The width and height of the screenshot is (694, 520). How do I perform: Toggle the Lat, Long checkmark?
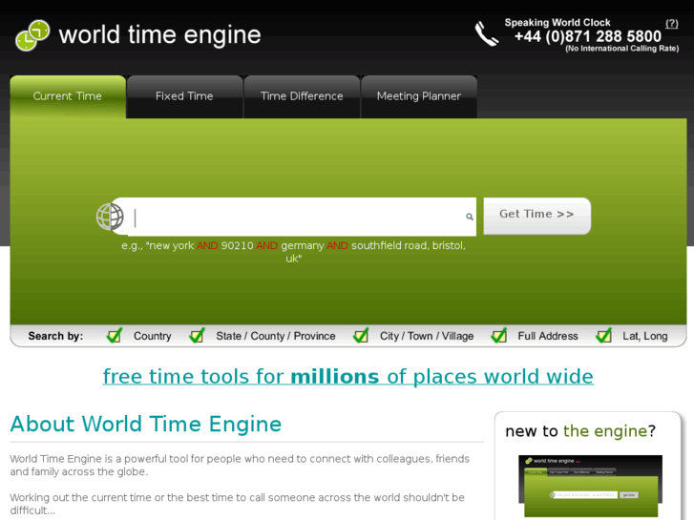pos(603,336)
